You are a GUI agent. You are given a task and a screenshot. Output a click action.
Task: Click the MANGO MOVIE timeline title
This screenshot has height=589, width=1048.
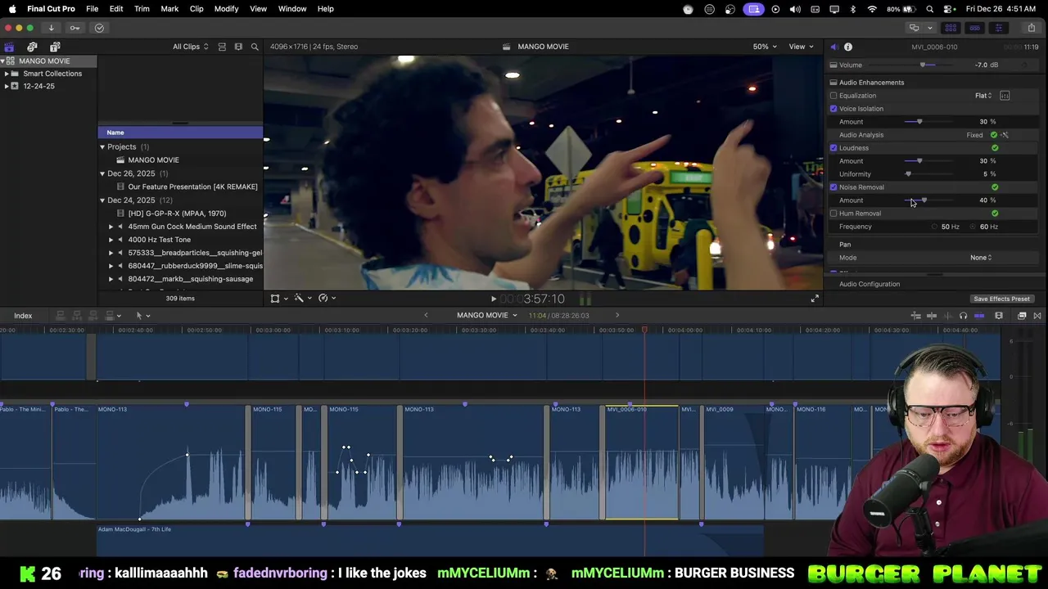pos(482,316)
